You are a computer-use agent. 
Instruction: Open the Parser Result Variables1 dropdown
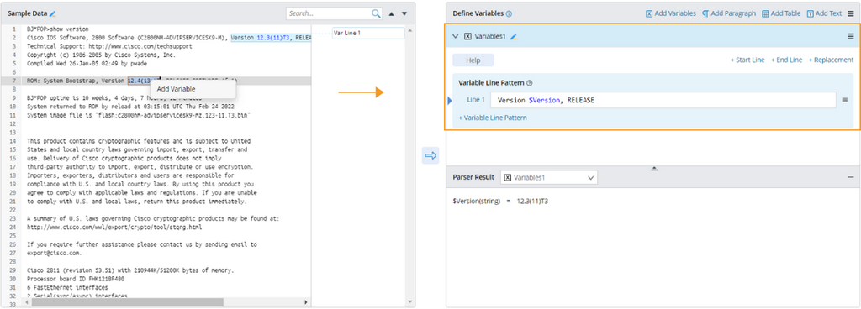click(549, 177)
